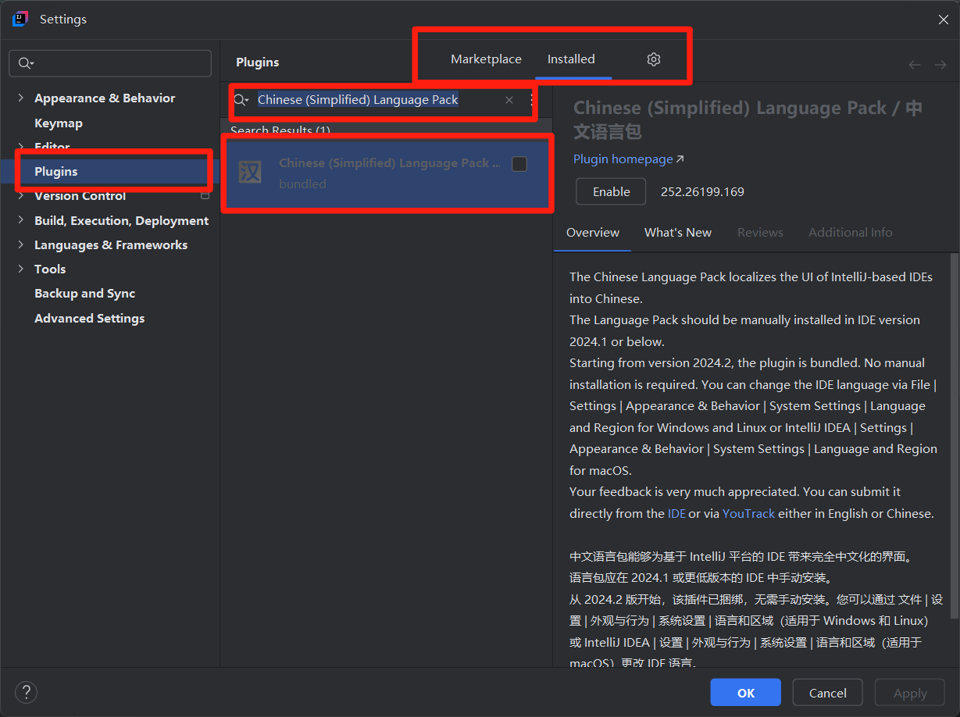Open help with the question mark

pos(26,692)
